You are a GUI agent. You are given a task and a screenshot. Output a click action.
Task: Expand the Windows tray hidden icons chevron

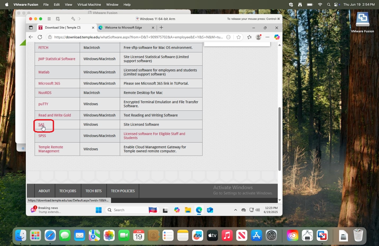point(235,210)
